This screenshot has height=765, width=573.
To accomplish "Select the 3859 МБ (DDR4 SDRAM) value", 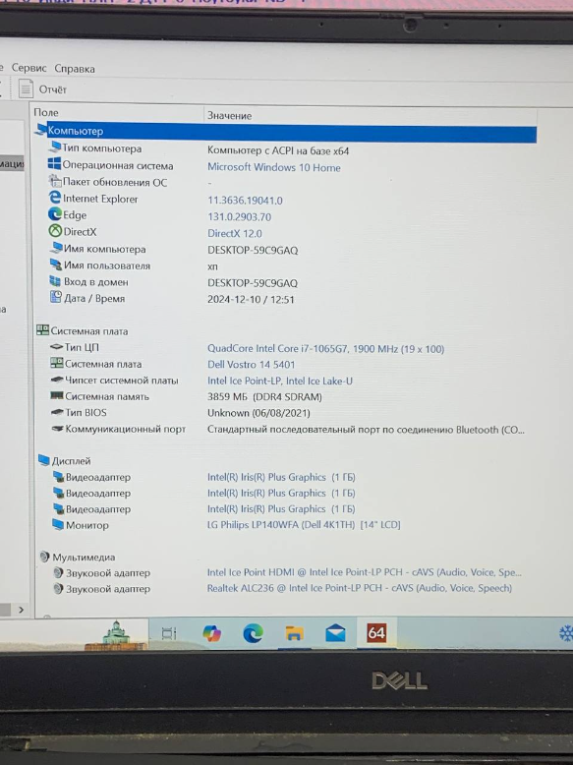I will pyautogui.click(x=264, y=396).
